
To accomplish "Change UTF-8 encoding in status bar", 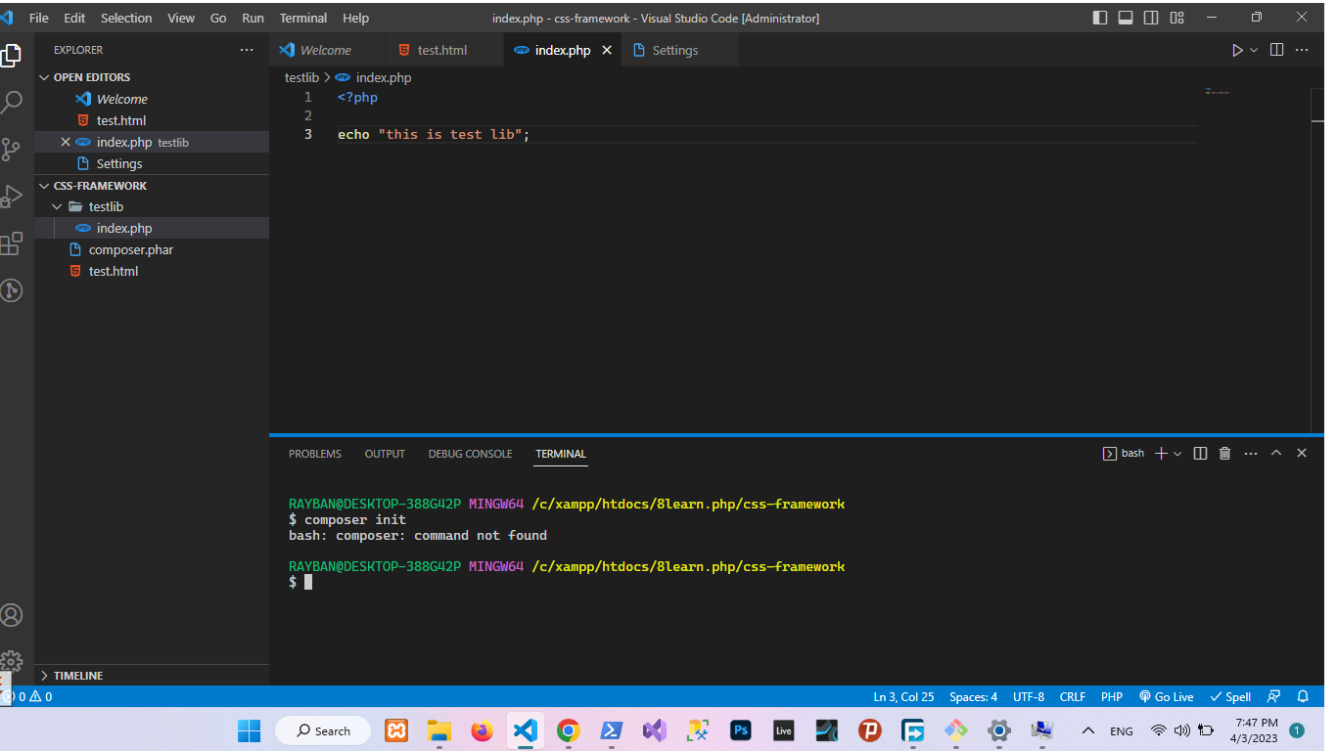I will pyautogui.click(x=1029, y=697).
